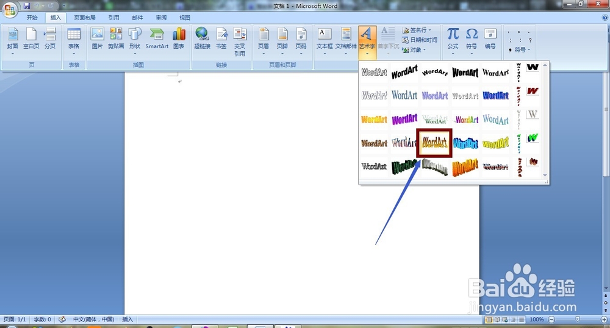Open the View (视图) tab
The width and height of the screenshot is (610, 328).
pos(185,18)
